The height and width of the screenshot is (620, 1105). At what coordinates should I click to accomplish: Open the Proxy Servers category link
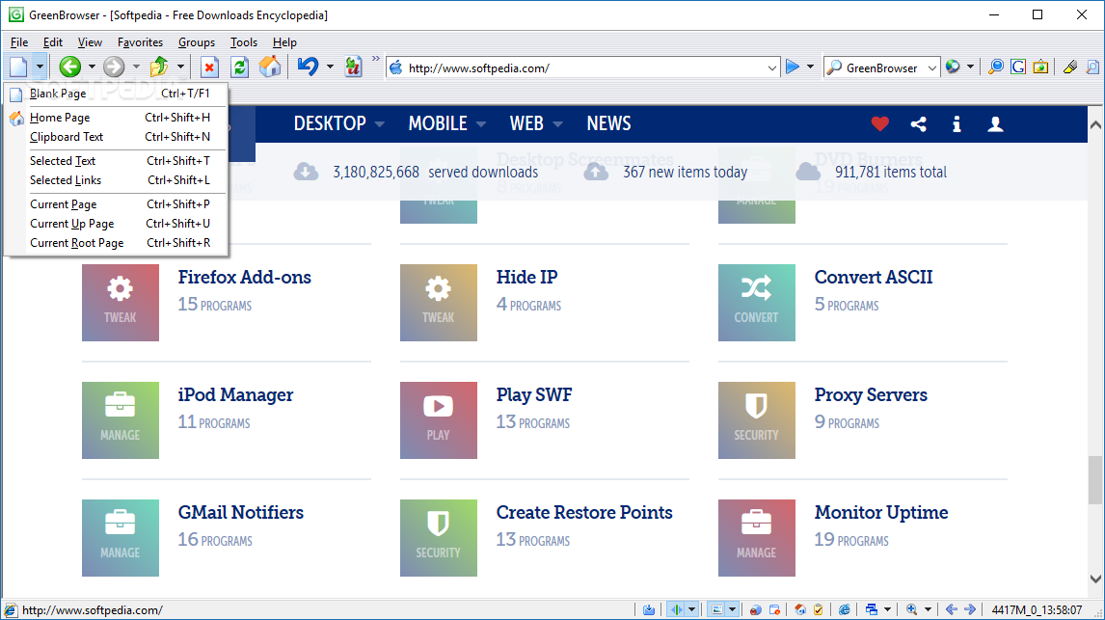coord(871,394)
